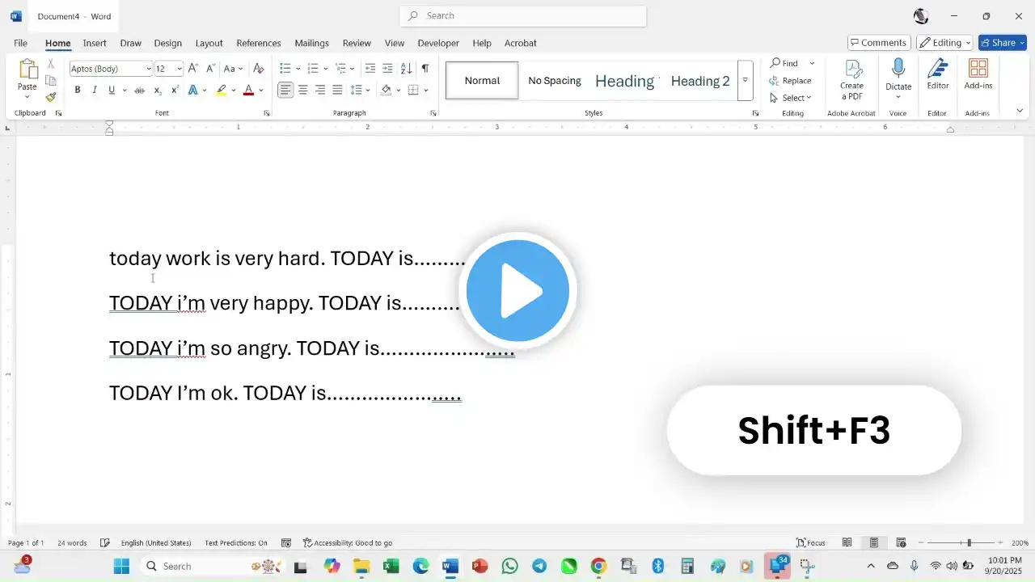Toggle Show/Hide paragraph marks

point(425,69)
